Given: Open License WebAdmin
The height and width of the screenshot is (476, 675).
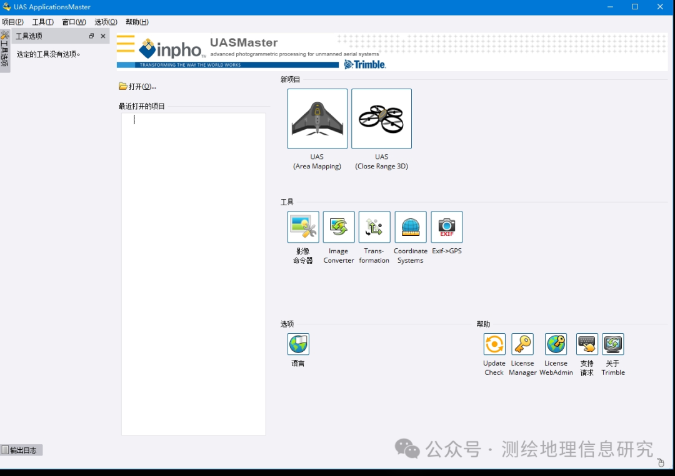Looking at the screenshot, I should pos(556,344).
